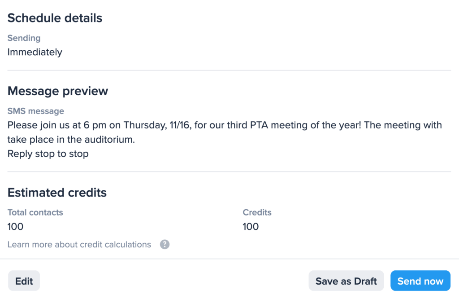This screenshot has height=299, width=459.
Task: Click the 100 value under Total contacts
Action: point(15,226)
